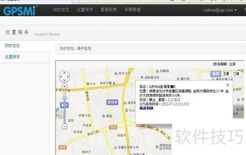
Task: Click the GPSMi logo
Action: point(19,10)
